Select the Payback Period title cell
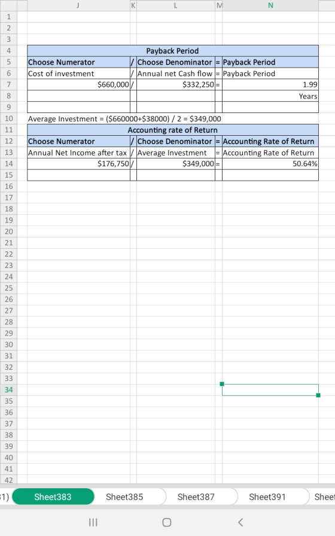Screen dimensions: 335x536 (x=173, y=51)
